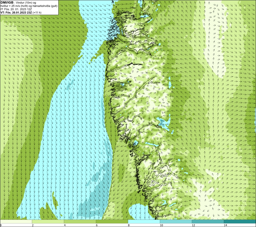Click the scale label 14
The image size is (256, 227).
click(x=225, y=225)
